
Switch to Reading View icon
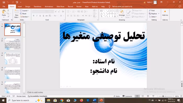point(148,96)
